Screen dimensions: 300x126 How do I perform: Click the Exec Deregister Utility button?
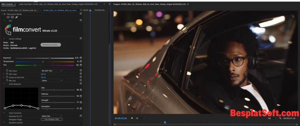coord(52,119)
